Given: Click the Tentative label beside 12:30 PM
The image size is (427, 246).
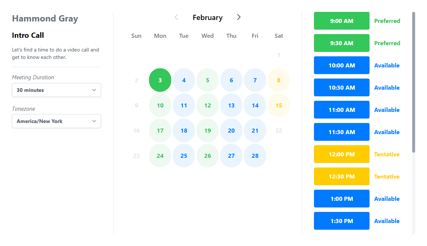Looking at the screenshot, I should (387, 177).
